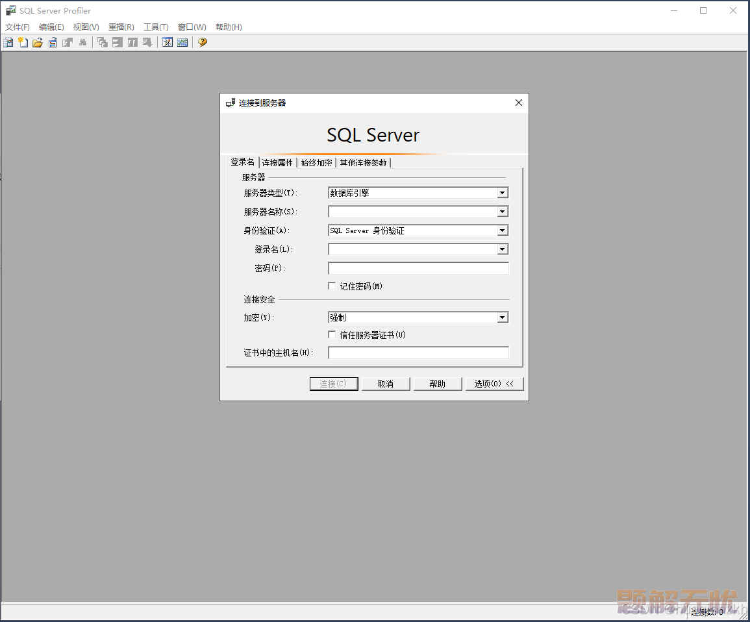Screen dimensions: 750x622
Task: Open the 视图(V) menu
Action: point(86,27)
